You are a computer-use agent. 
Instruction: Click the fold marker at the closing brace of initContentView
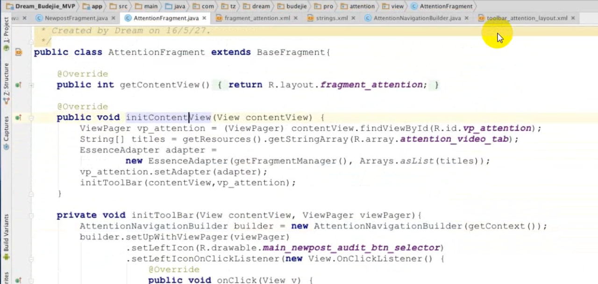point(31,194)
